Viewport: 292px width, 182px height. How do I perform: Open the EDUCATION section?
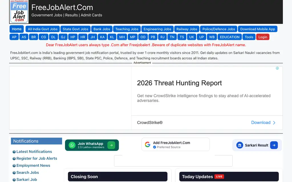pyautogui.click(x=230, y=37)
